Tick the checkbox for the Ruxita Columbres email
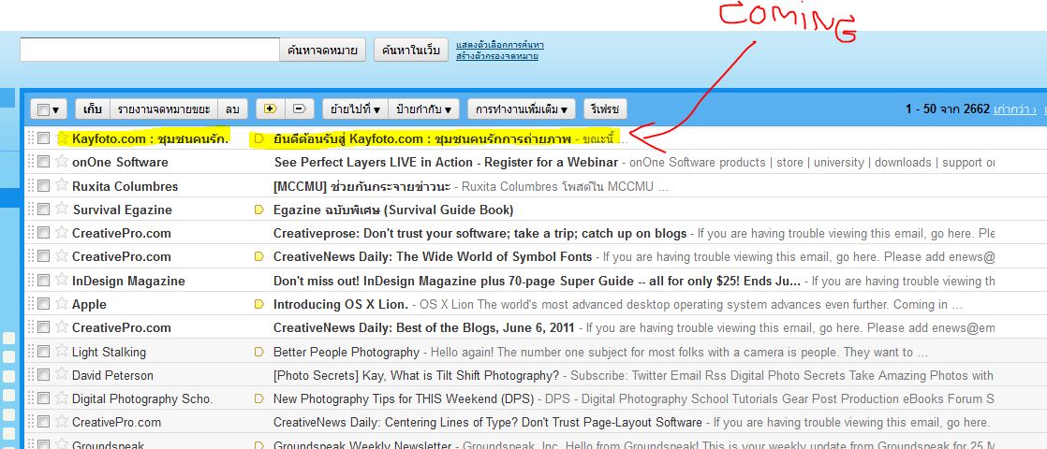This screenshot has height=449, width=1047. point(44,185)
